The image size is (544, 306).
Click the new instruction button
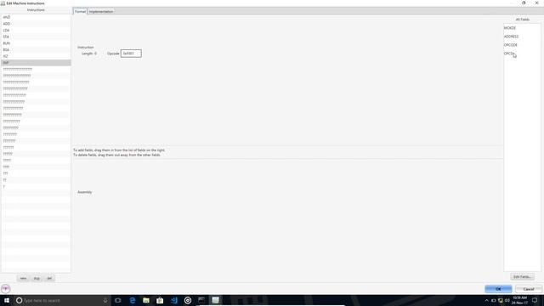click(x=23, y=278)
